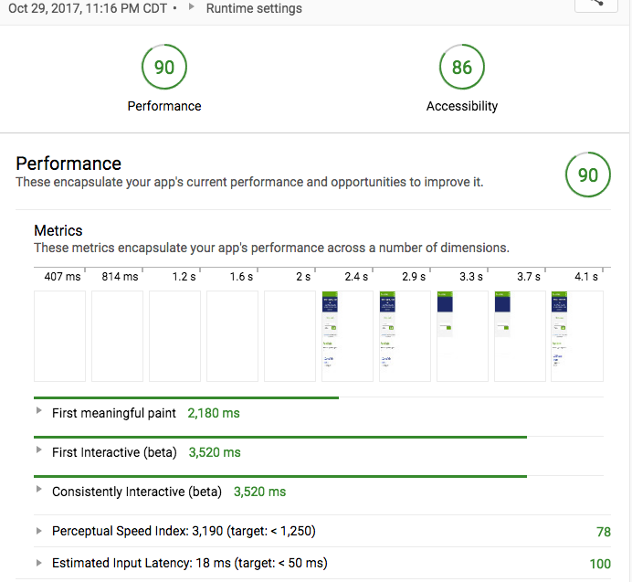Click the First meaningful paint timing bar
Viewport: 632px width, 582px height.
(186, 397)
